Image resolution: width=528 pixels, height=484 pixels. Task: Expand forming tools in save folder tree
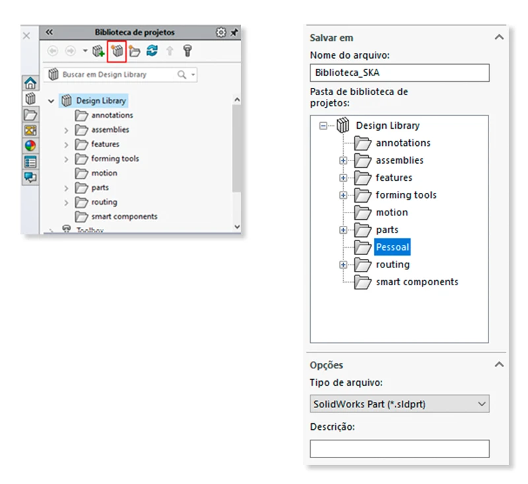pyautogui.click(x=343, y=195)
